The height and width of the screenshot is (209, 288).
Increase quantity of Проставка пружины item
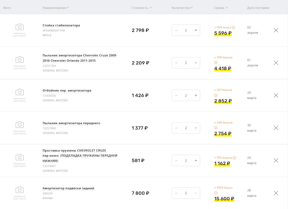(196, 161)
